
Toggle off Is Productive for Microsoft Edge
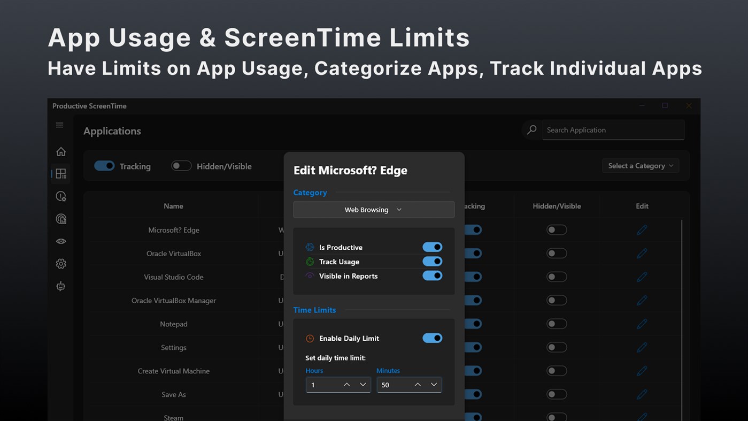tap(433, 247)
